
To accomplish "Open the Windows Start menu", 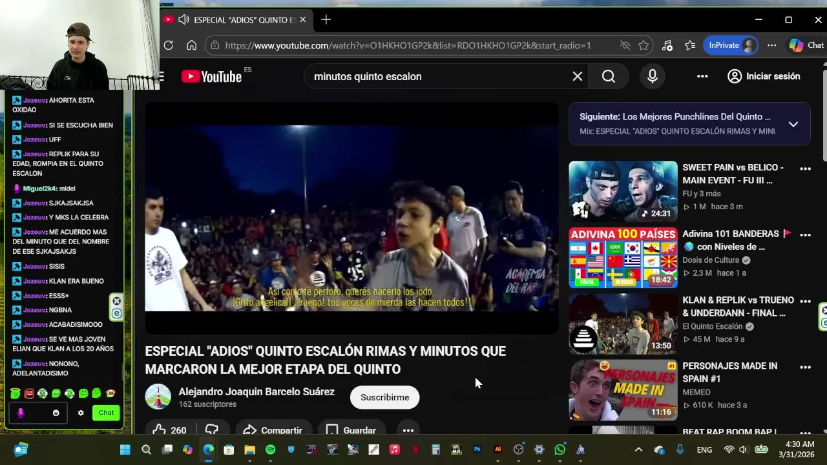I will coord(125,449).
